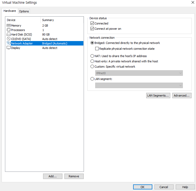Toggle the Connected checkbox

point(92,23)
